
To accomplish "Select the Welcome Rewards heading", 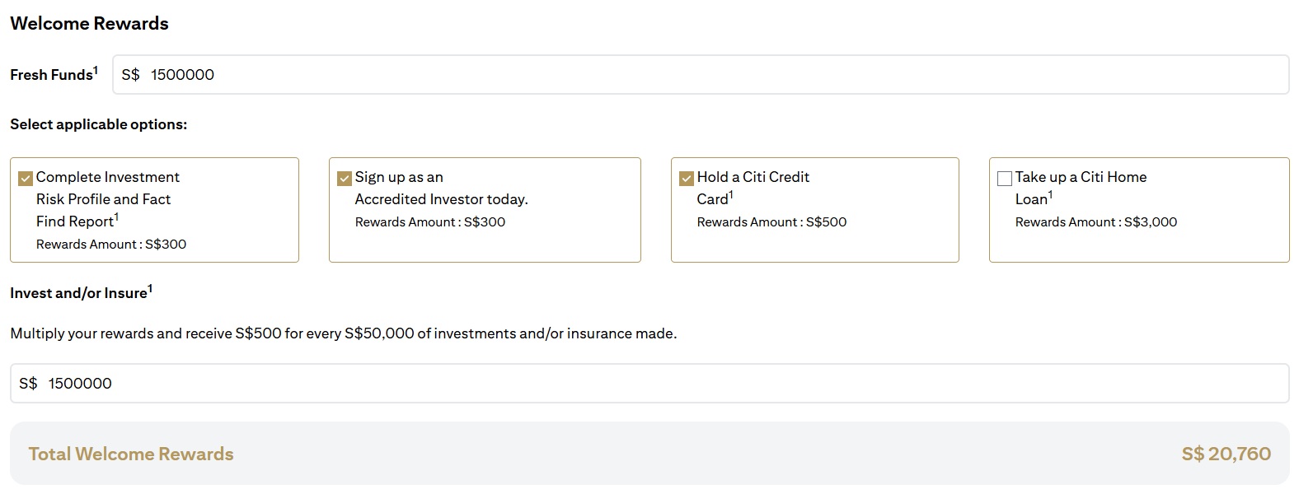I will click(x=88, y=23).
